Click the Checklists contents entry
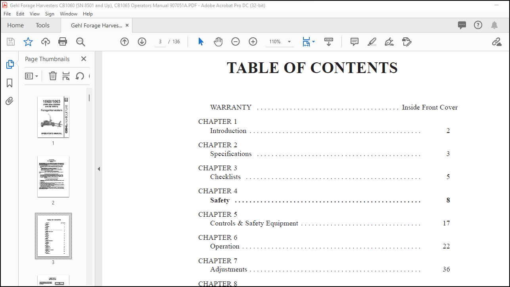The height and width of the screenshot is (287, 510). point(330,177)
